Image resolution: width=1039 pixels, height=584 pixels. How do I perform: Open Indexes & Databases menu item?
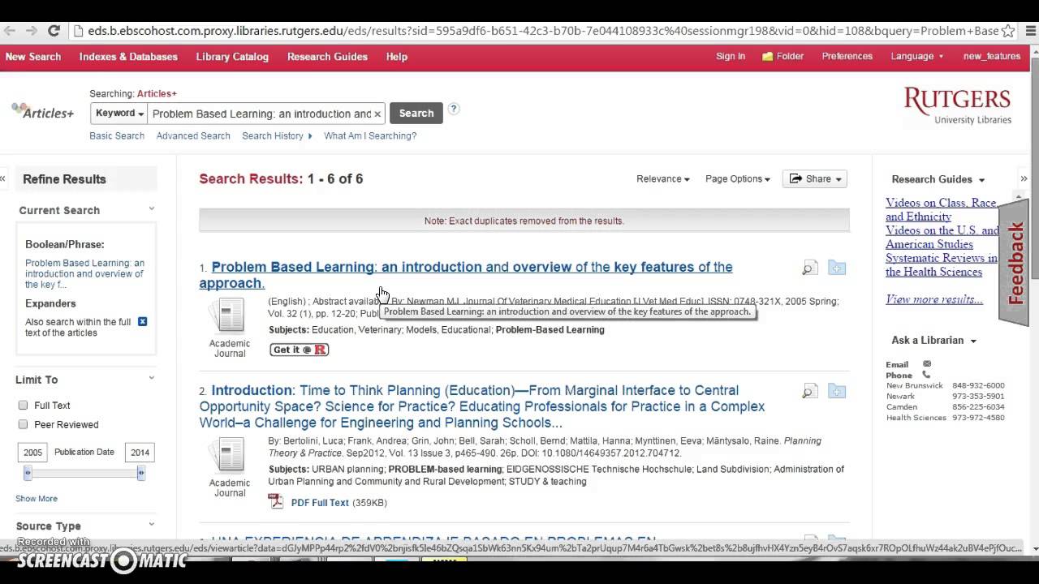click(x=128, y=56)
